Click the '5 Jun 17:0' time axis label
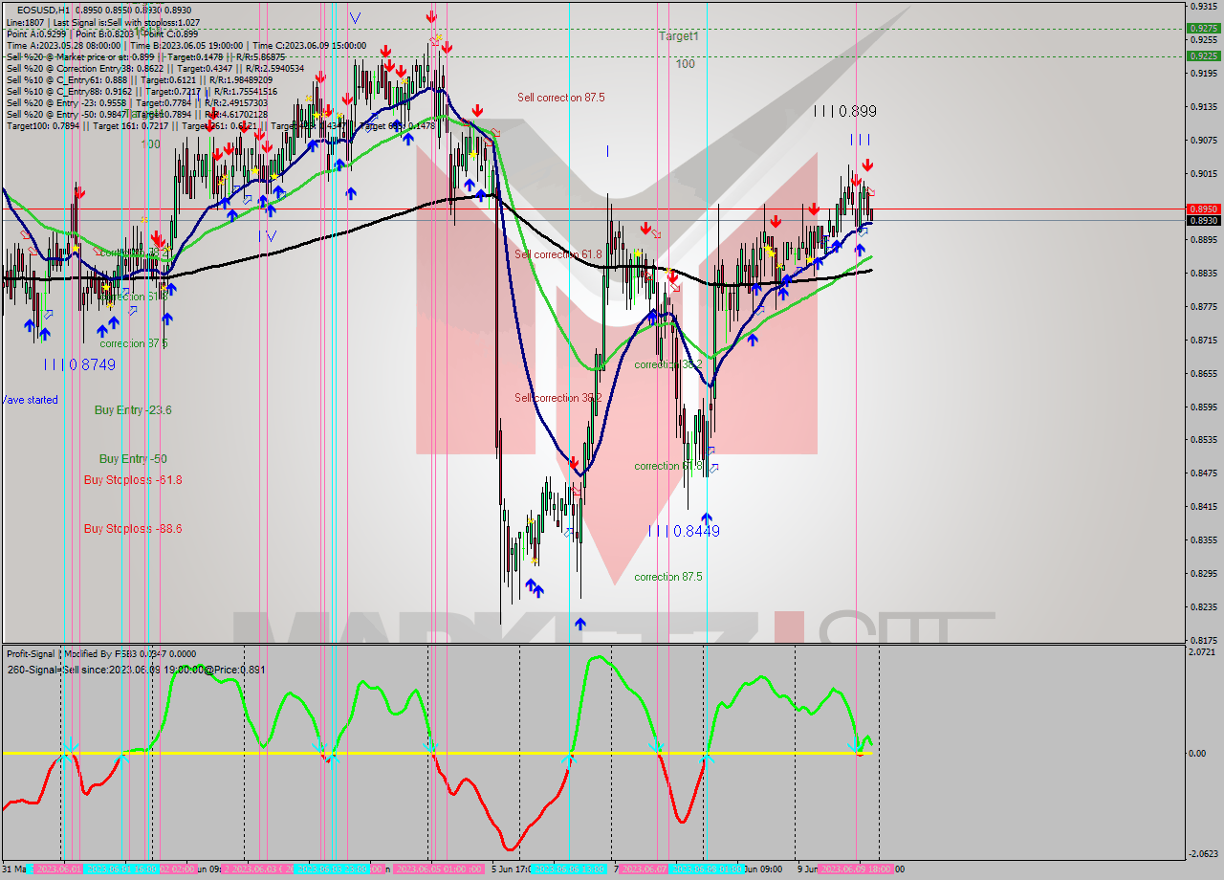The width and height of the screenshot is (1224, 880). click(511, 869)
